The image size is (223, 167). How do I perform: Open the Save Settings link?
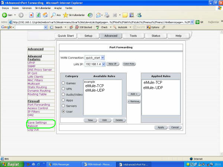click(x=37, y=122)
